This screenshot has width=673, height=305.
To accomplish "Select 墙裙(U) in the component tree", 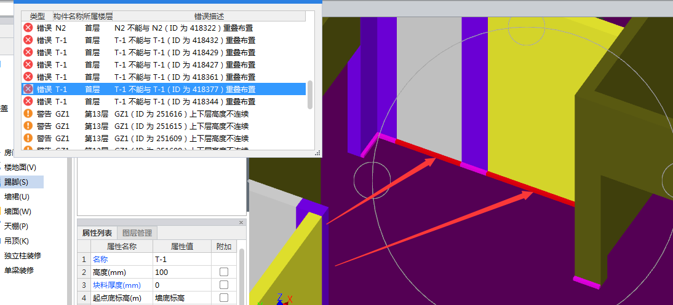I will [17, 196].
